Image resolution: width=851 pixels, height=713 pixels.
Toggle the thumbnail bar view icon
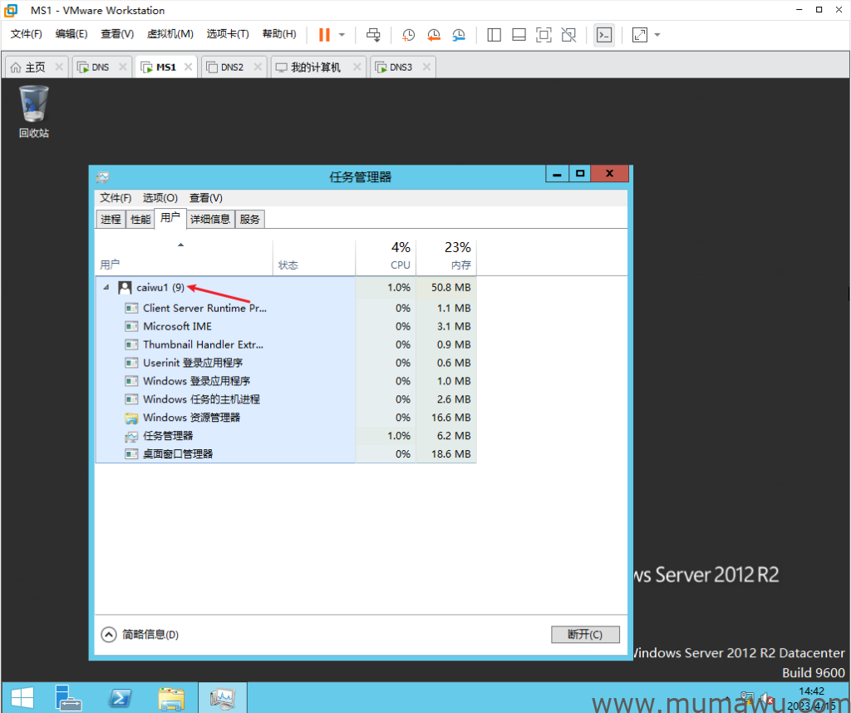coord(519,35)
